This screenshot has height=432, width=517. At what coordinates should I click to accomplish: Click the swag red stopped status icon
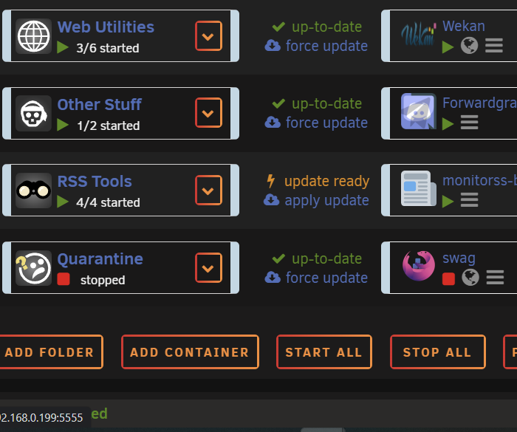(448, 278)
